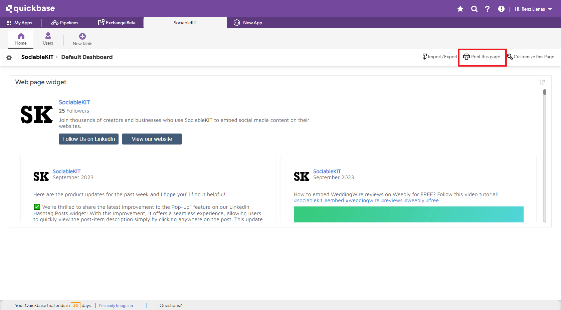The image size is (561, 310).
Task: Click Import/Export
Action: pyautogui.click(x=440, y=57)
